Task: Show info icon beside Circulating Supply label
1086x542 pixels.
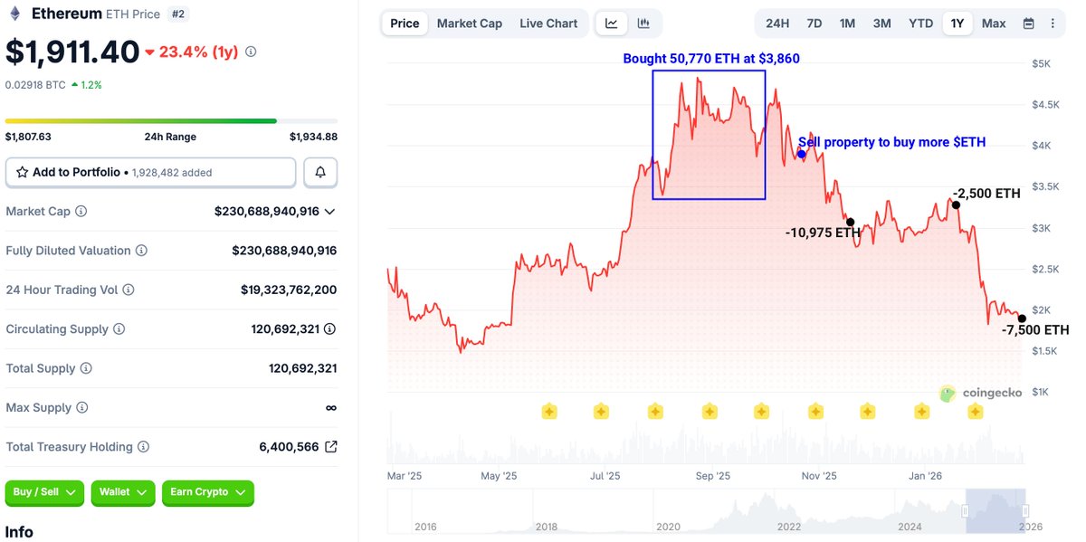Action: 119,329
